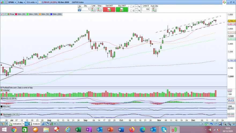
Task: Open the 10 k units dropdown
Action: 32,2
